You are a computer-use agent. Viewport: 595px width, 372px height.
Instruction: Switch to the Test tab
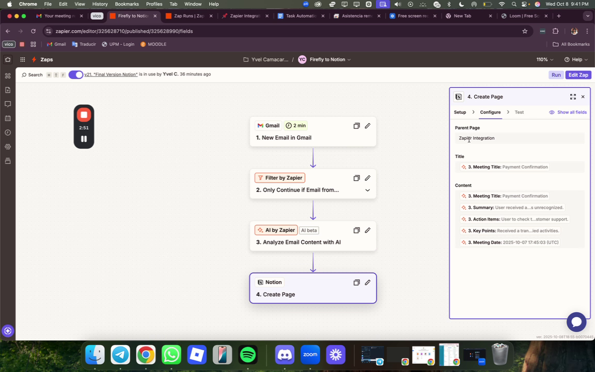pyautogui.click(x=519, y=112)
